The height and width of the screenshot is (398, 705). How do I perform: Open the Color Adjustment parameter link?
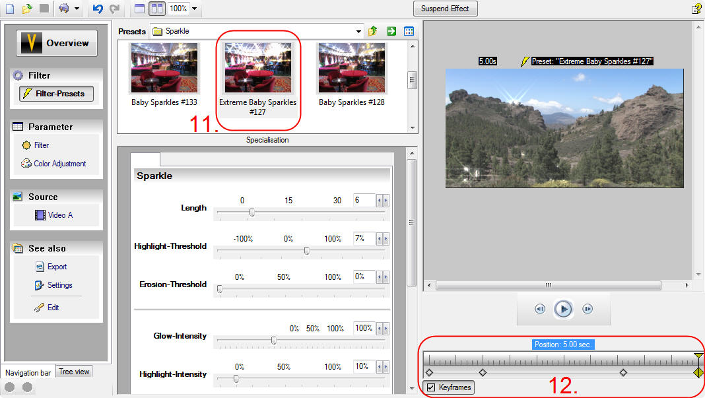[59, 164]
